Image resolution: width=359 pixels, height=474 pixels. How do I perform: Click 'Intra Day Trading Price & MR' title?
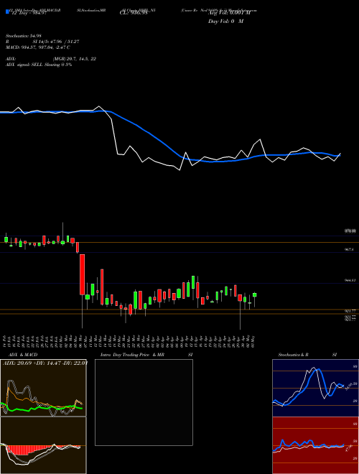132,355
